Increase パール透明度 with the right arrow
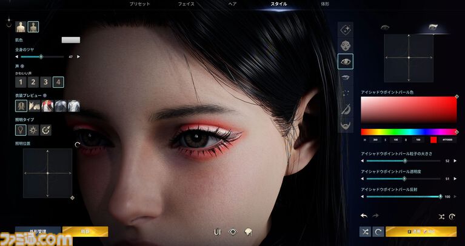This screenshot has width=465, height=246. (455, 179)
